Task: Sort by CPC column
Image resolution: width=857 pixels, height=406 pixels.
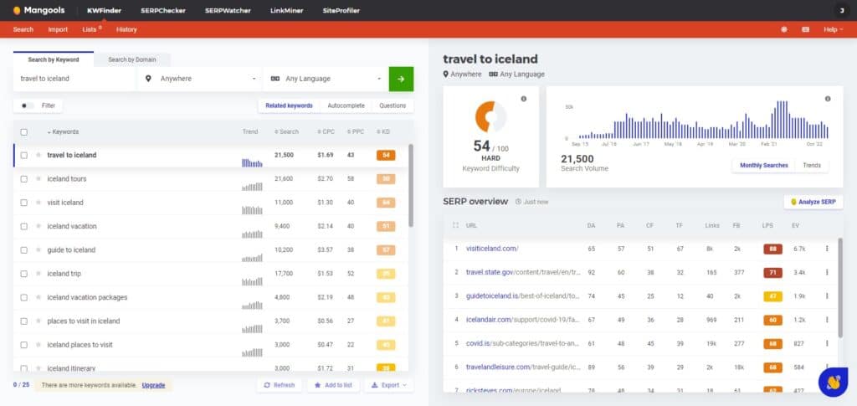Action: (326, 131)
